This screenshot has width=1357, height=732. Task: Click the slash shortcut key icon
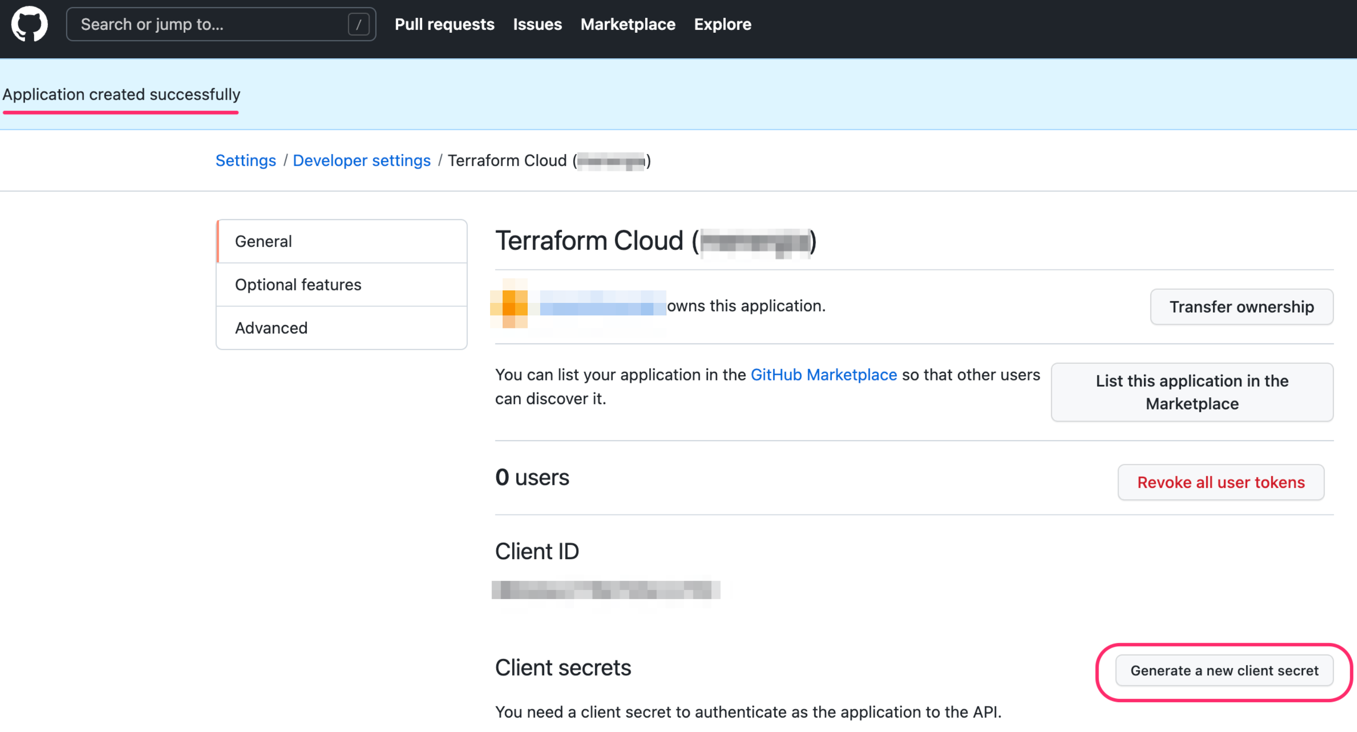pyautogui.click(x=358, y=24)
